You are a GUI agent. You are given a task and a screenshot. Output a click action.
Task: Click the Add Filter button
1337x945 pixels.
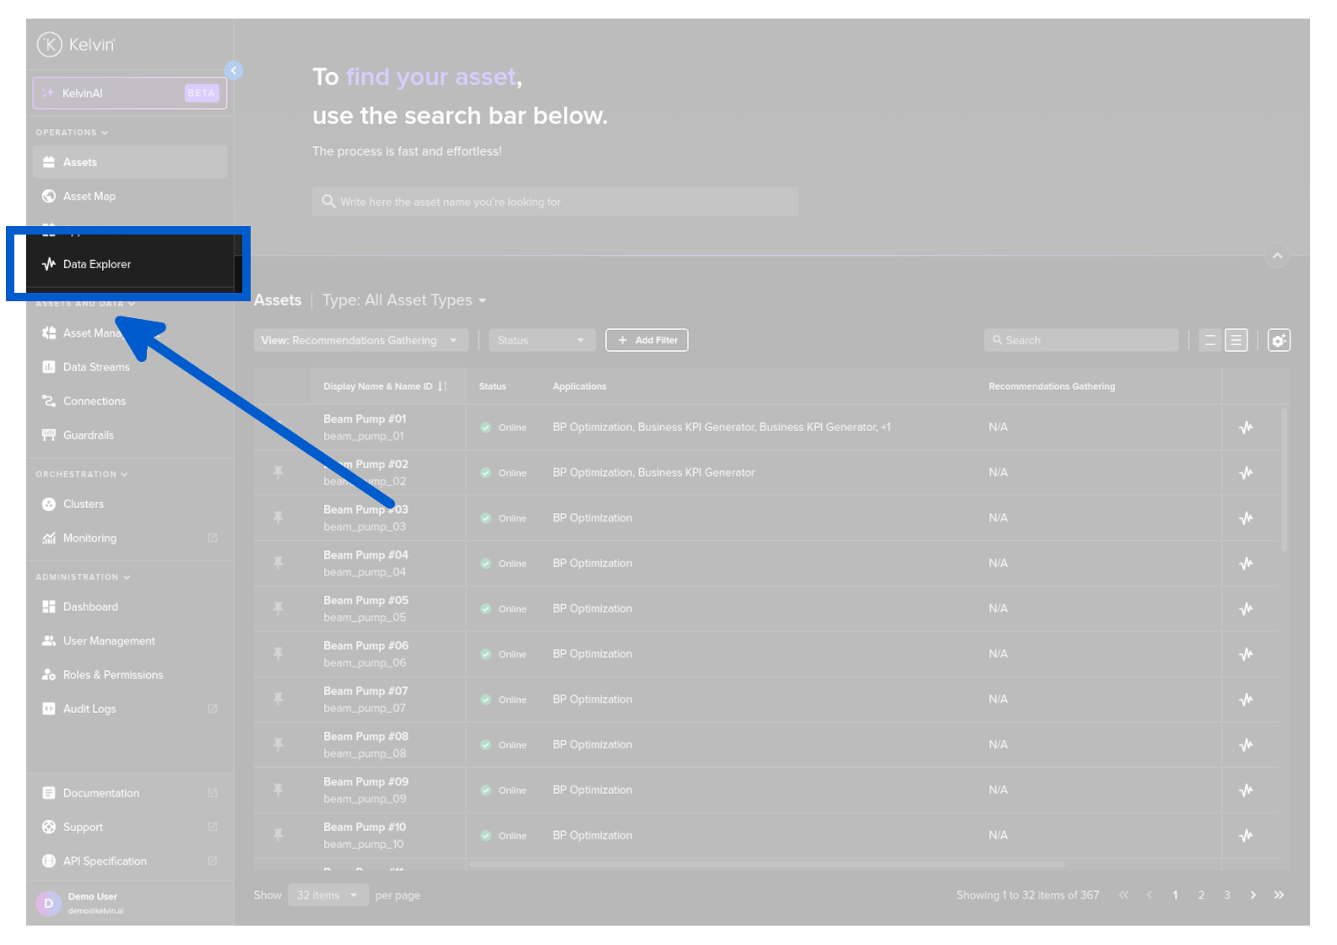point(647,341)
